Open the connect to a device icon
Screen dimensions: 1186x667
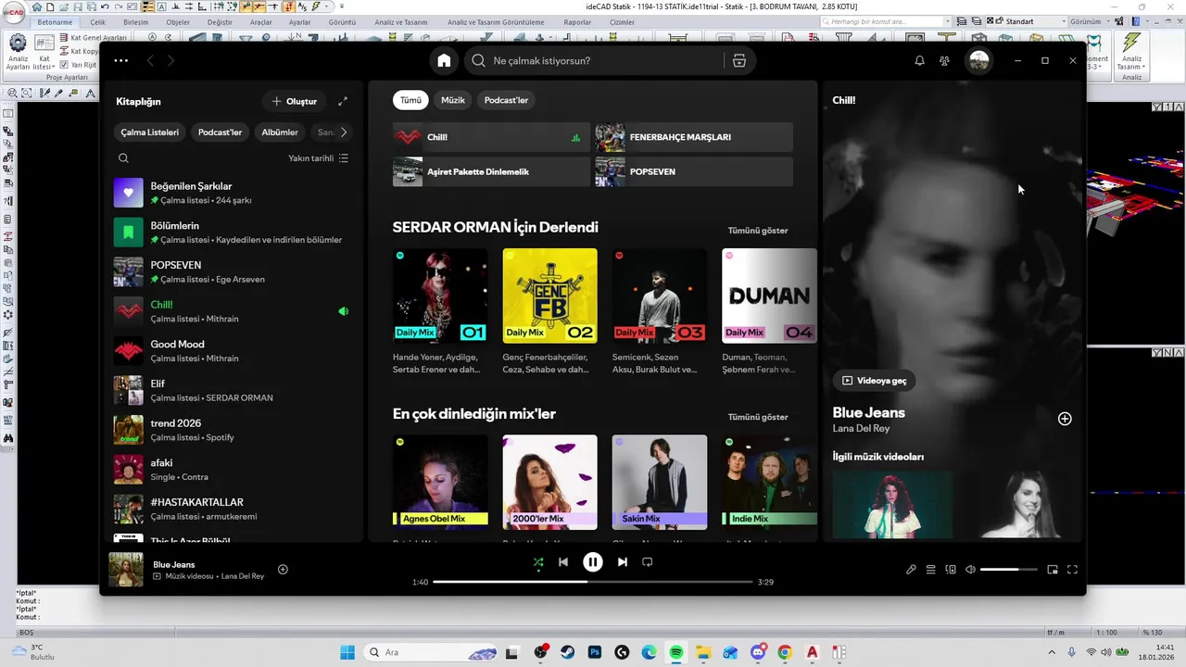(951, 570)
